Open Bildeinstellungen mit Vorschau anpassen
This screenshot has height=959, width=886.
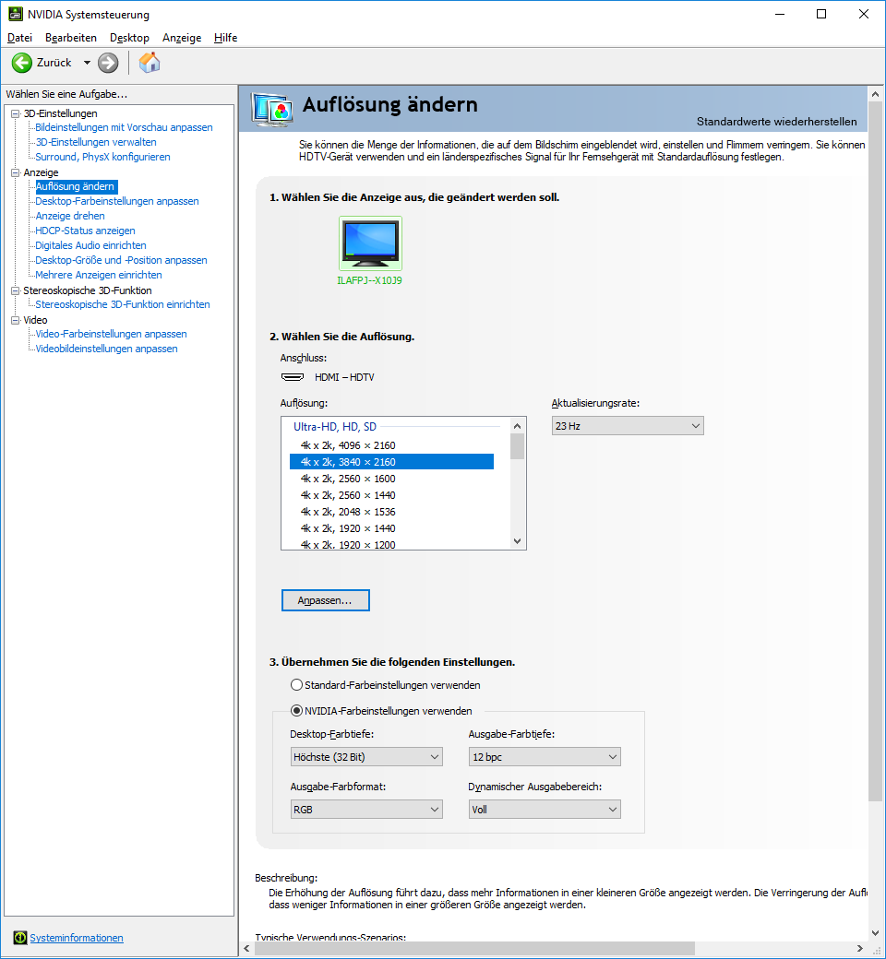point(124,127)
